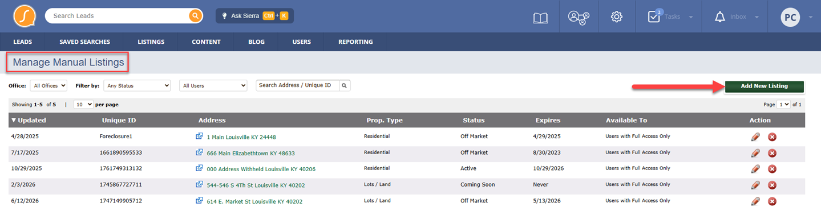Select the Active status cell
Viewport: 821px width, 215px height.
pyautogui.click(x=468, y=168)
